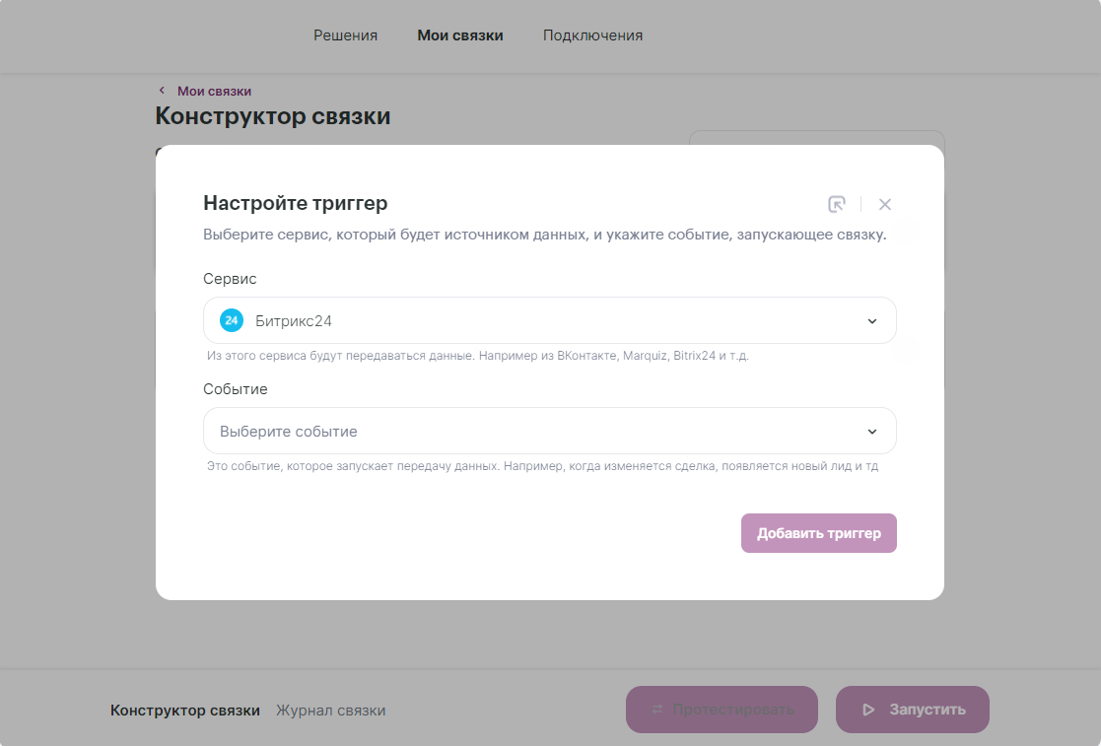Switch to the Конструктор связки bottom tab
Viewport: 1101px width, 746px height.
pyautogui.click(x=185, y=711)
